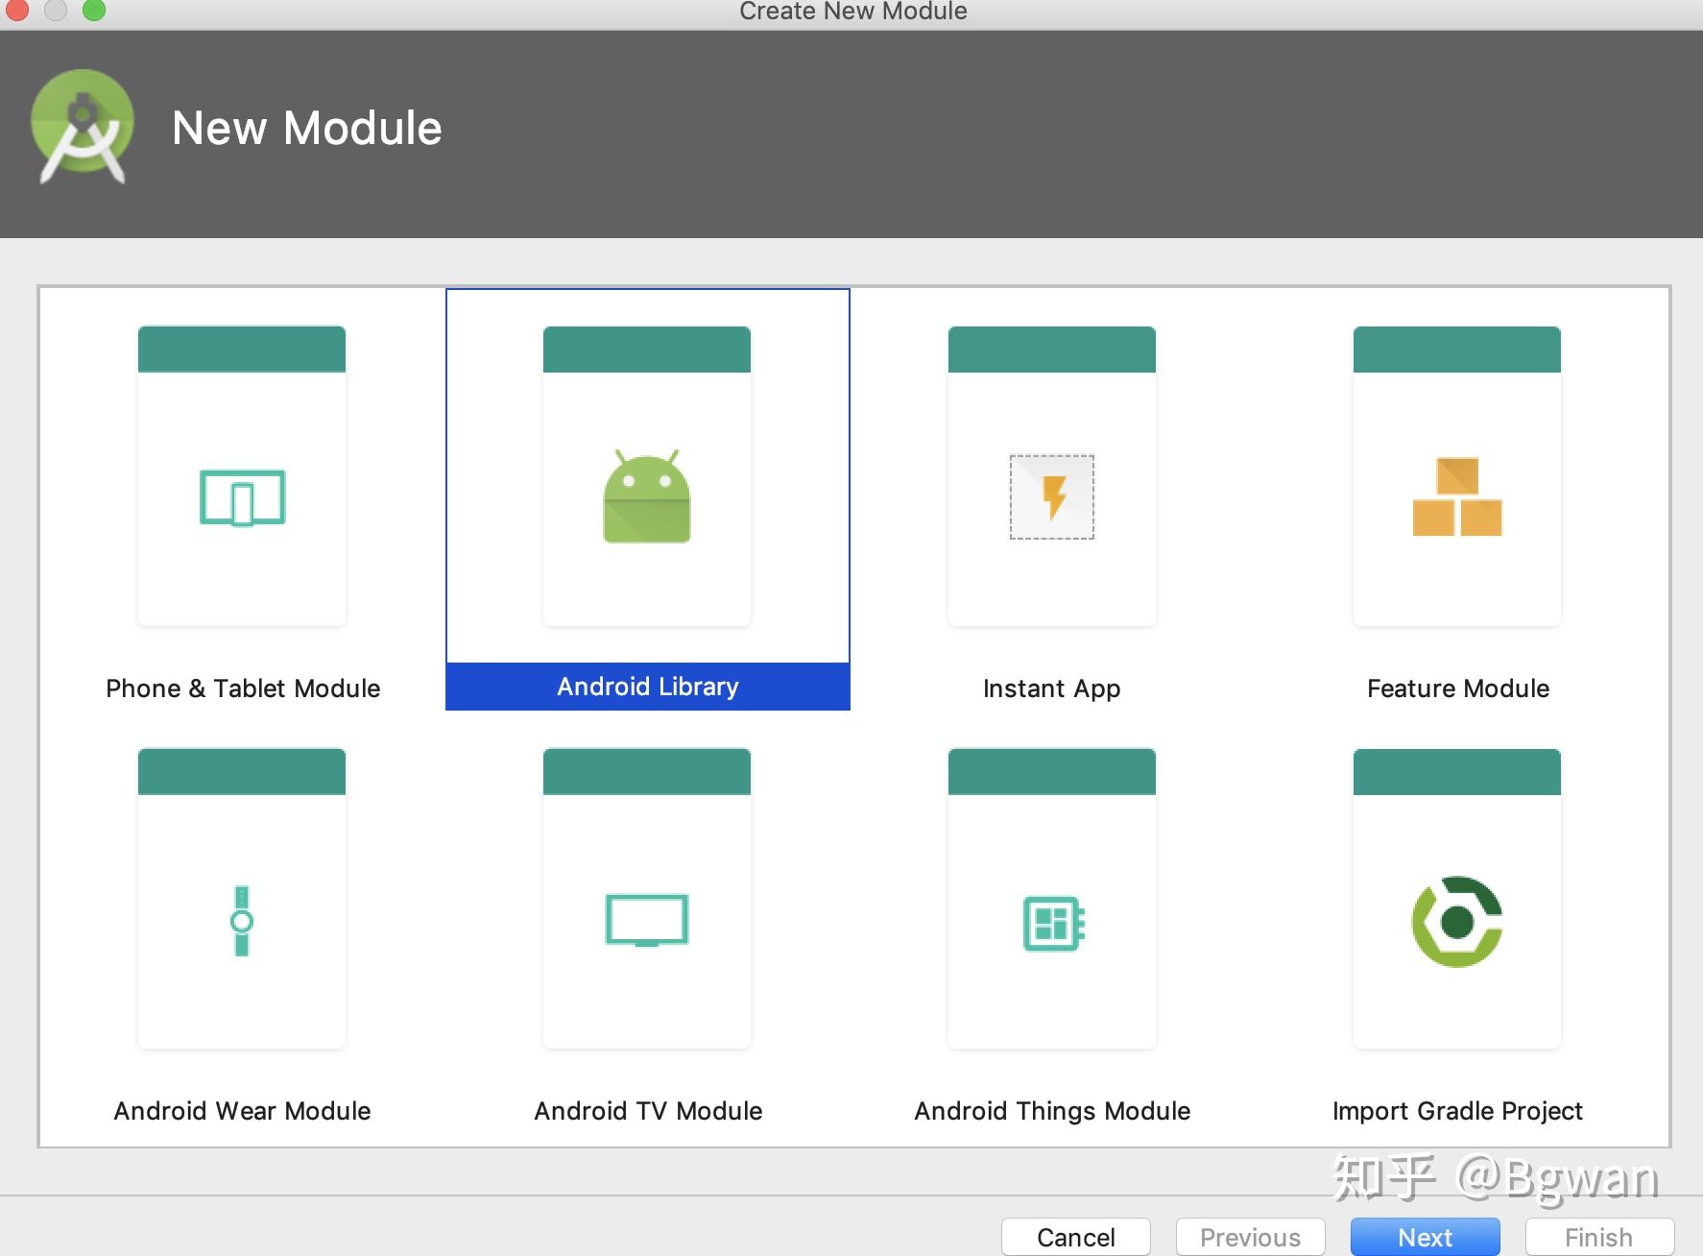1703x1256 pixels.
Task: Choose the Android Wear watch icon
Action: coord(242,921)
